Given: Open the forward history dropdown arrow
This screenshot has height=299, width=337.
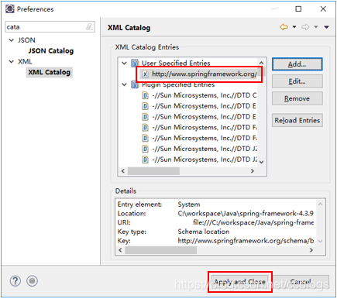Looking at the screenshot, I should (316, 27).
